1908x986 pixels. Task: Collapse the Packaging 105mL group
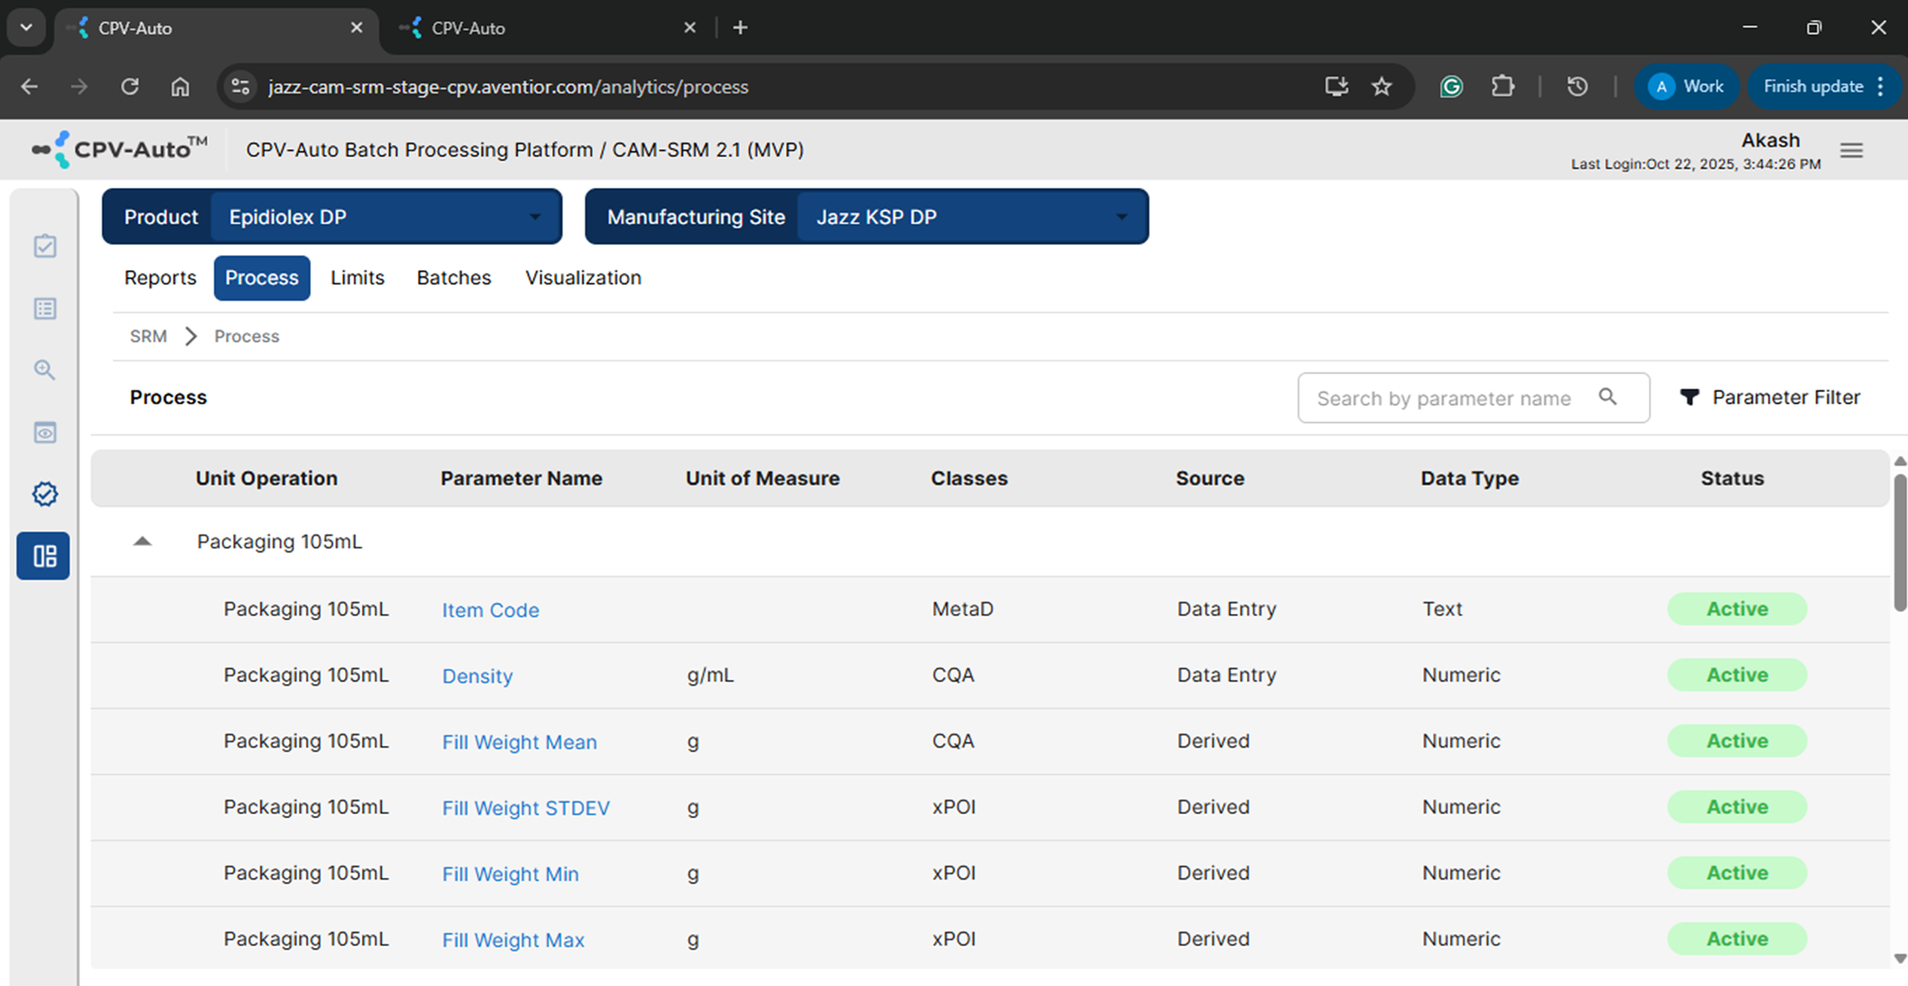pyautogui.click(x=143, y=542)
